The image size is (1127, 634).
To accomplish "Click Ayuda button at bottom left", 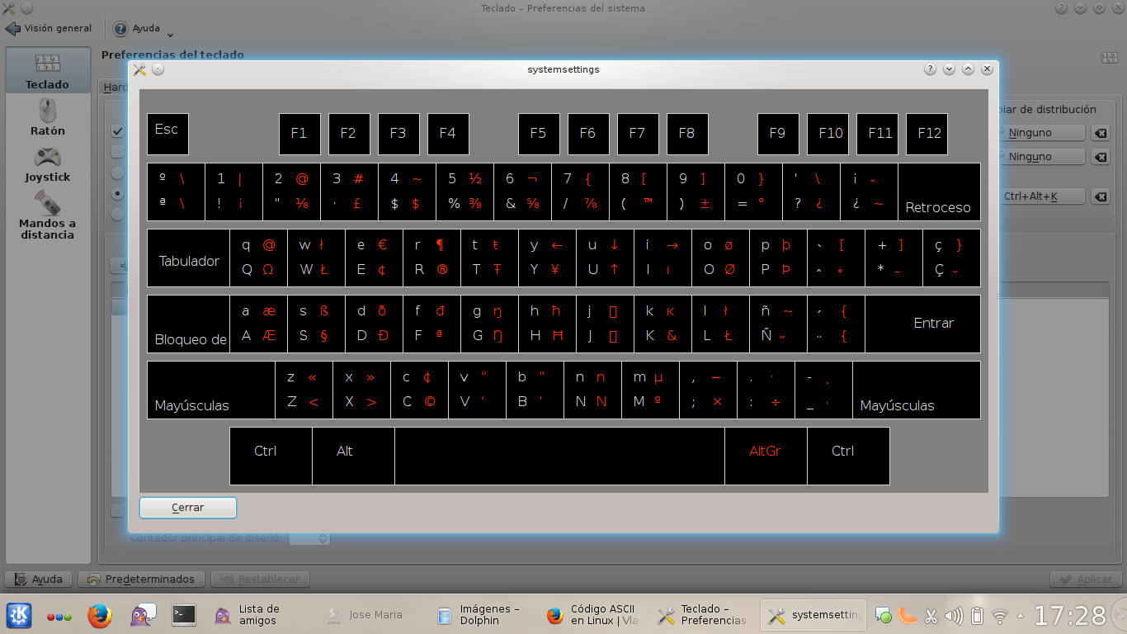I will [x=39, y=579].
